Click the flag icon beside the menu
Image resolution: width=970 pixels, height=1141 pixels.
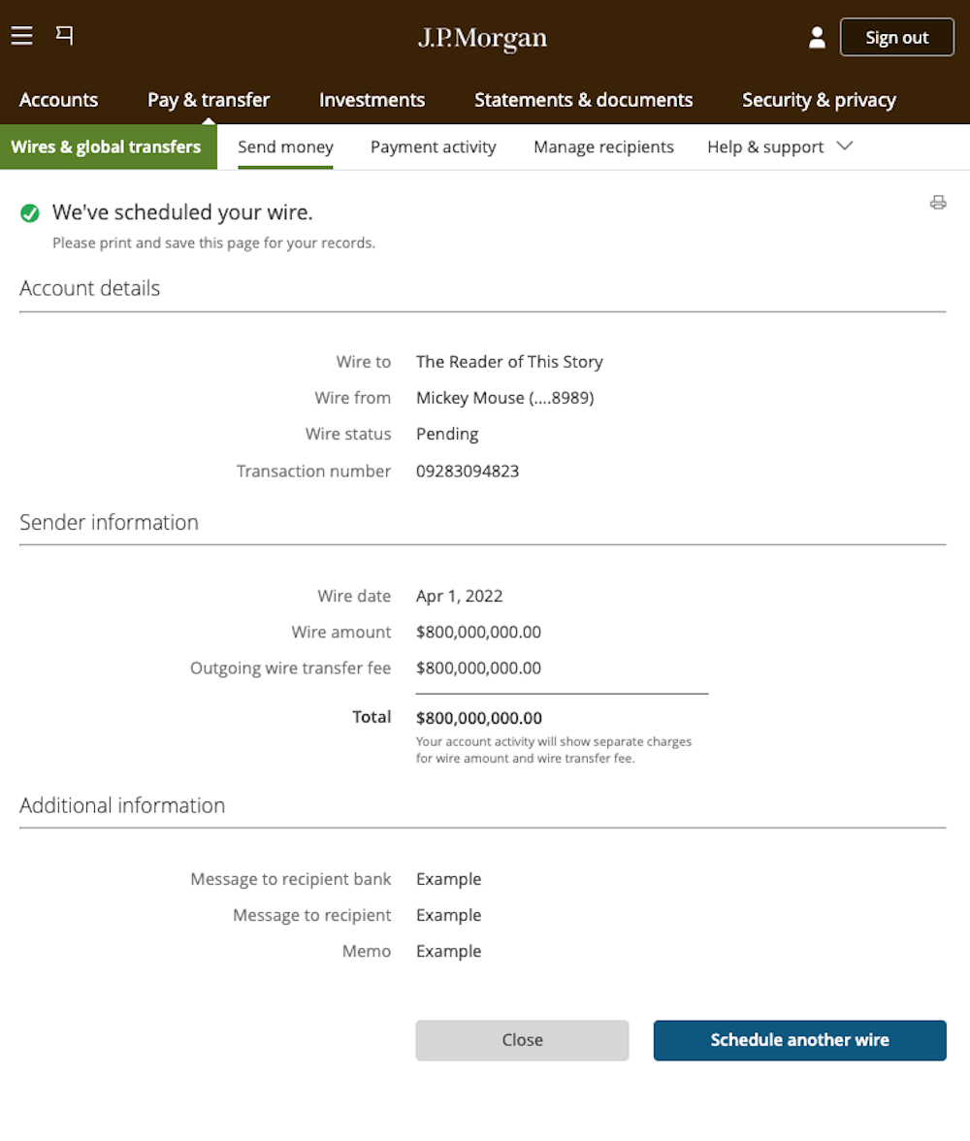64,36
